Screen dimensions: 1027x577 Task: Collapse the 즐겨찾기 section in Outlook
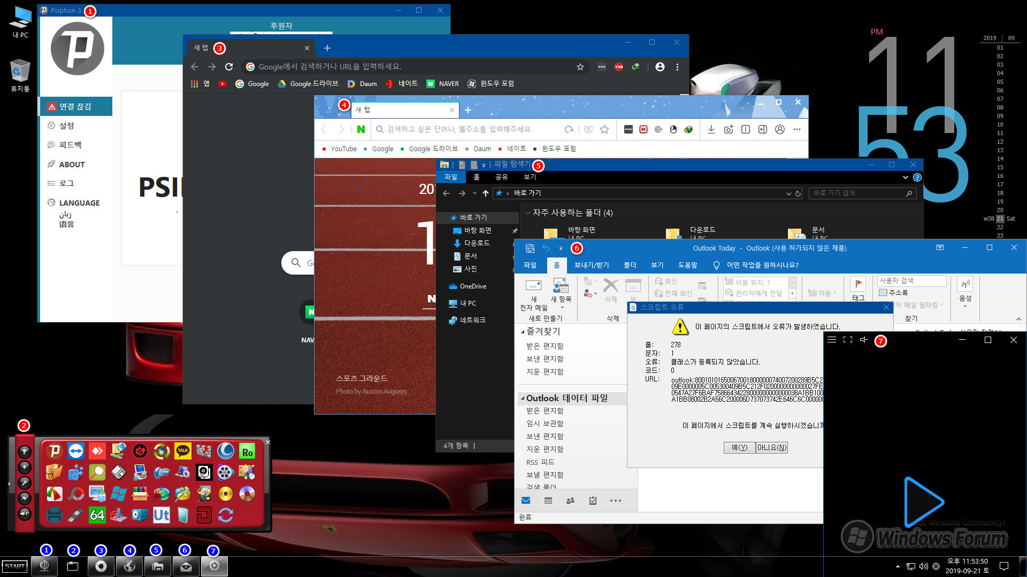click(x=523, y=332)
